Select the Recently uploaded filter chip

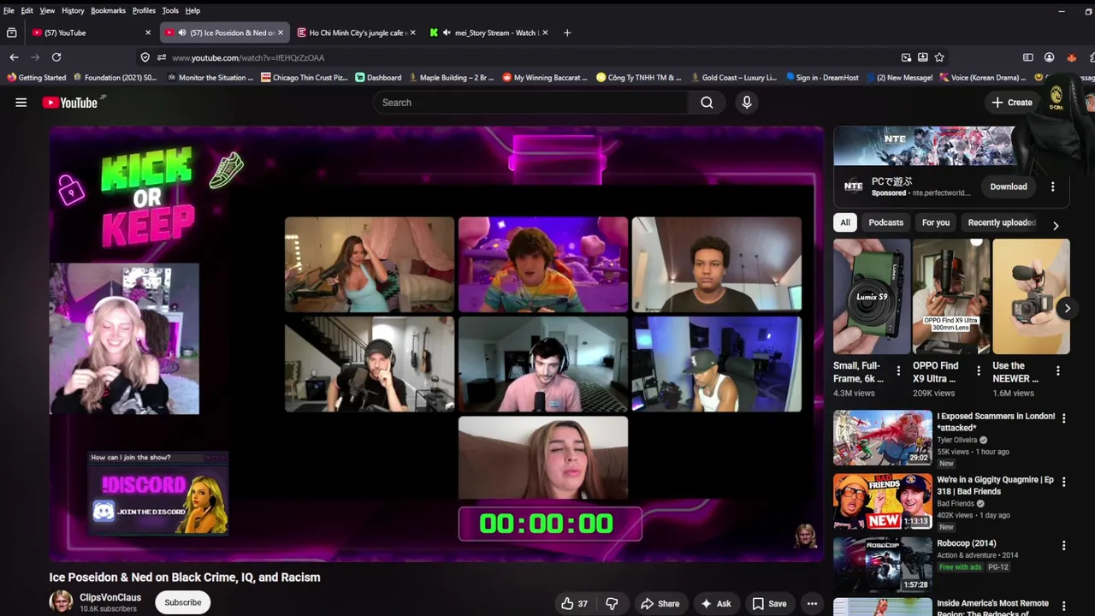tap(1002, 222)
